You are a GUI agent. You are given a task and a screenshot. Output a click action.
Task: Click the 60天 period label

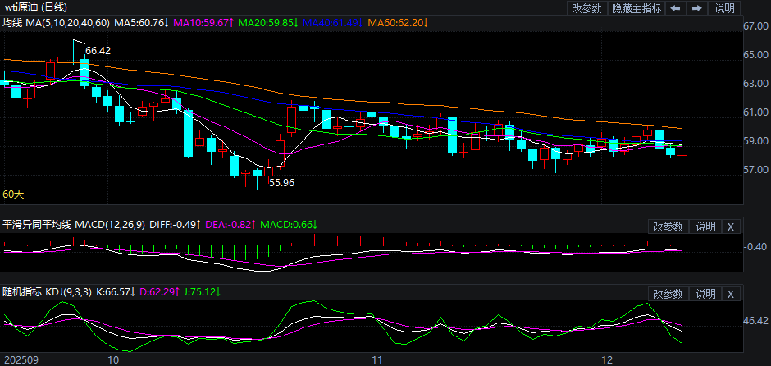point(13,194)
